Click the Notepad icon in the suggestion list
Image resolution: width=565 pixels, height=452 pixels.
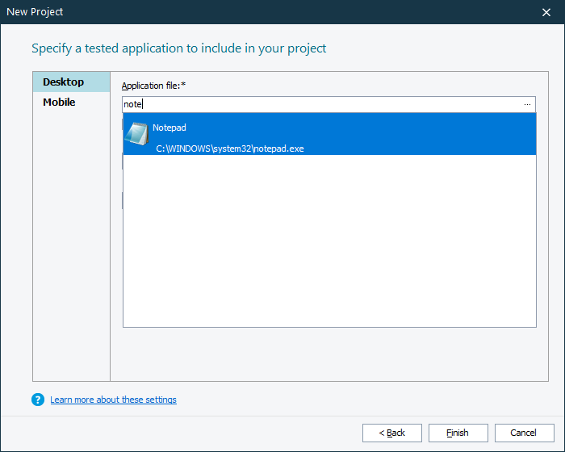tap(136, 133)
